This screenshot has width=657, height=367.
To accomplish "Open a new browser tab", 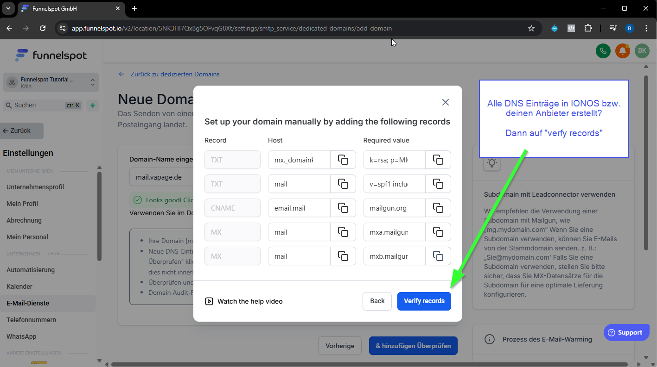I will click(x=134, y=8).
